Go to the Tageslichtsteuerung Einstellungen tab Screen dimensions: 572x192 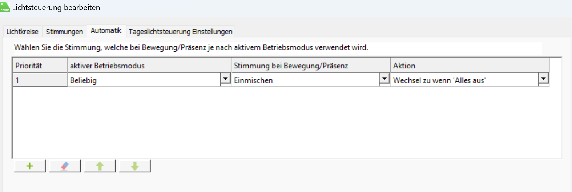(180, 32)
